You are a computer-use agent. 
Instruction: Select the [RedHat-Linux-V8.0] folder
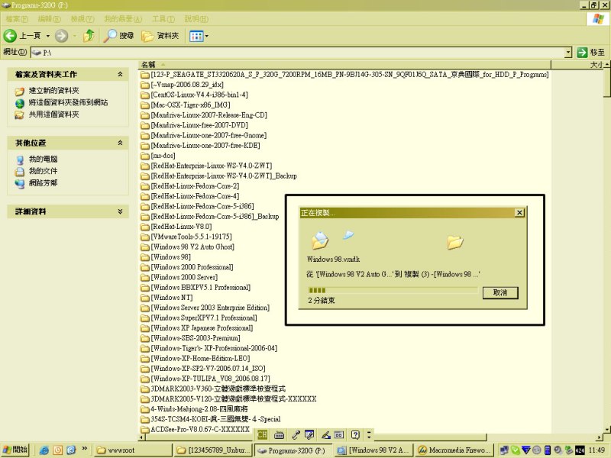(x=176, y=226)
